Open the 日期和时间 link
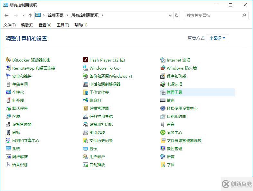Image resolution: width=253 pixels, height=191 pixels. click(176, 116)
